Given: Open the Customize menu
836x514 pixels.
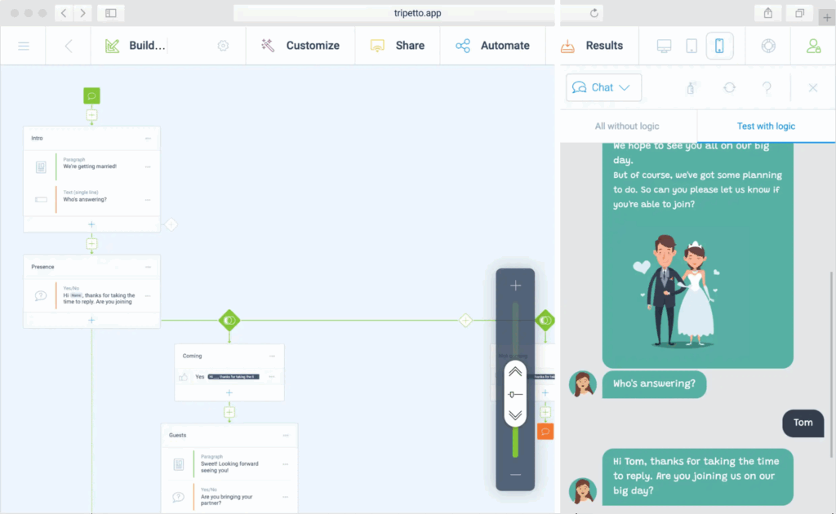Looking at the screenshot, I should [x=300, y=47].
